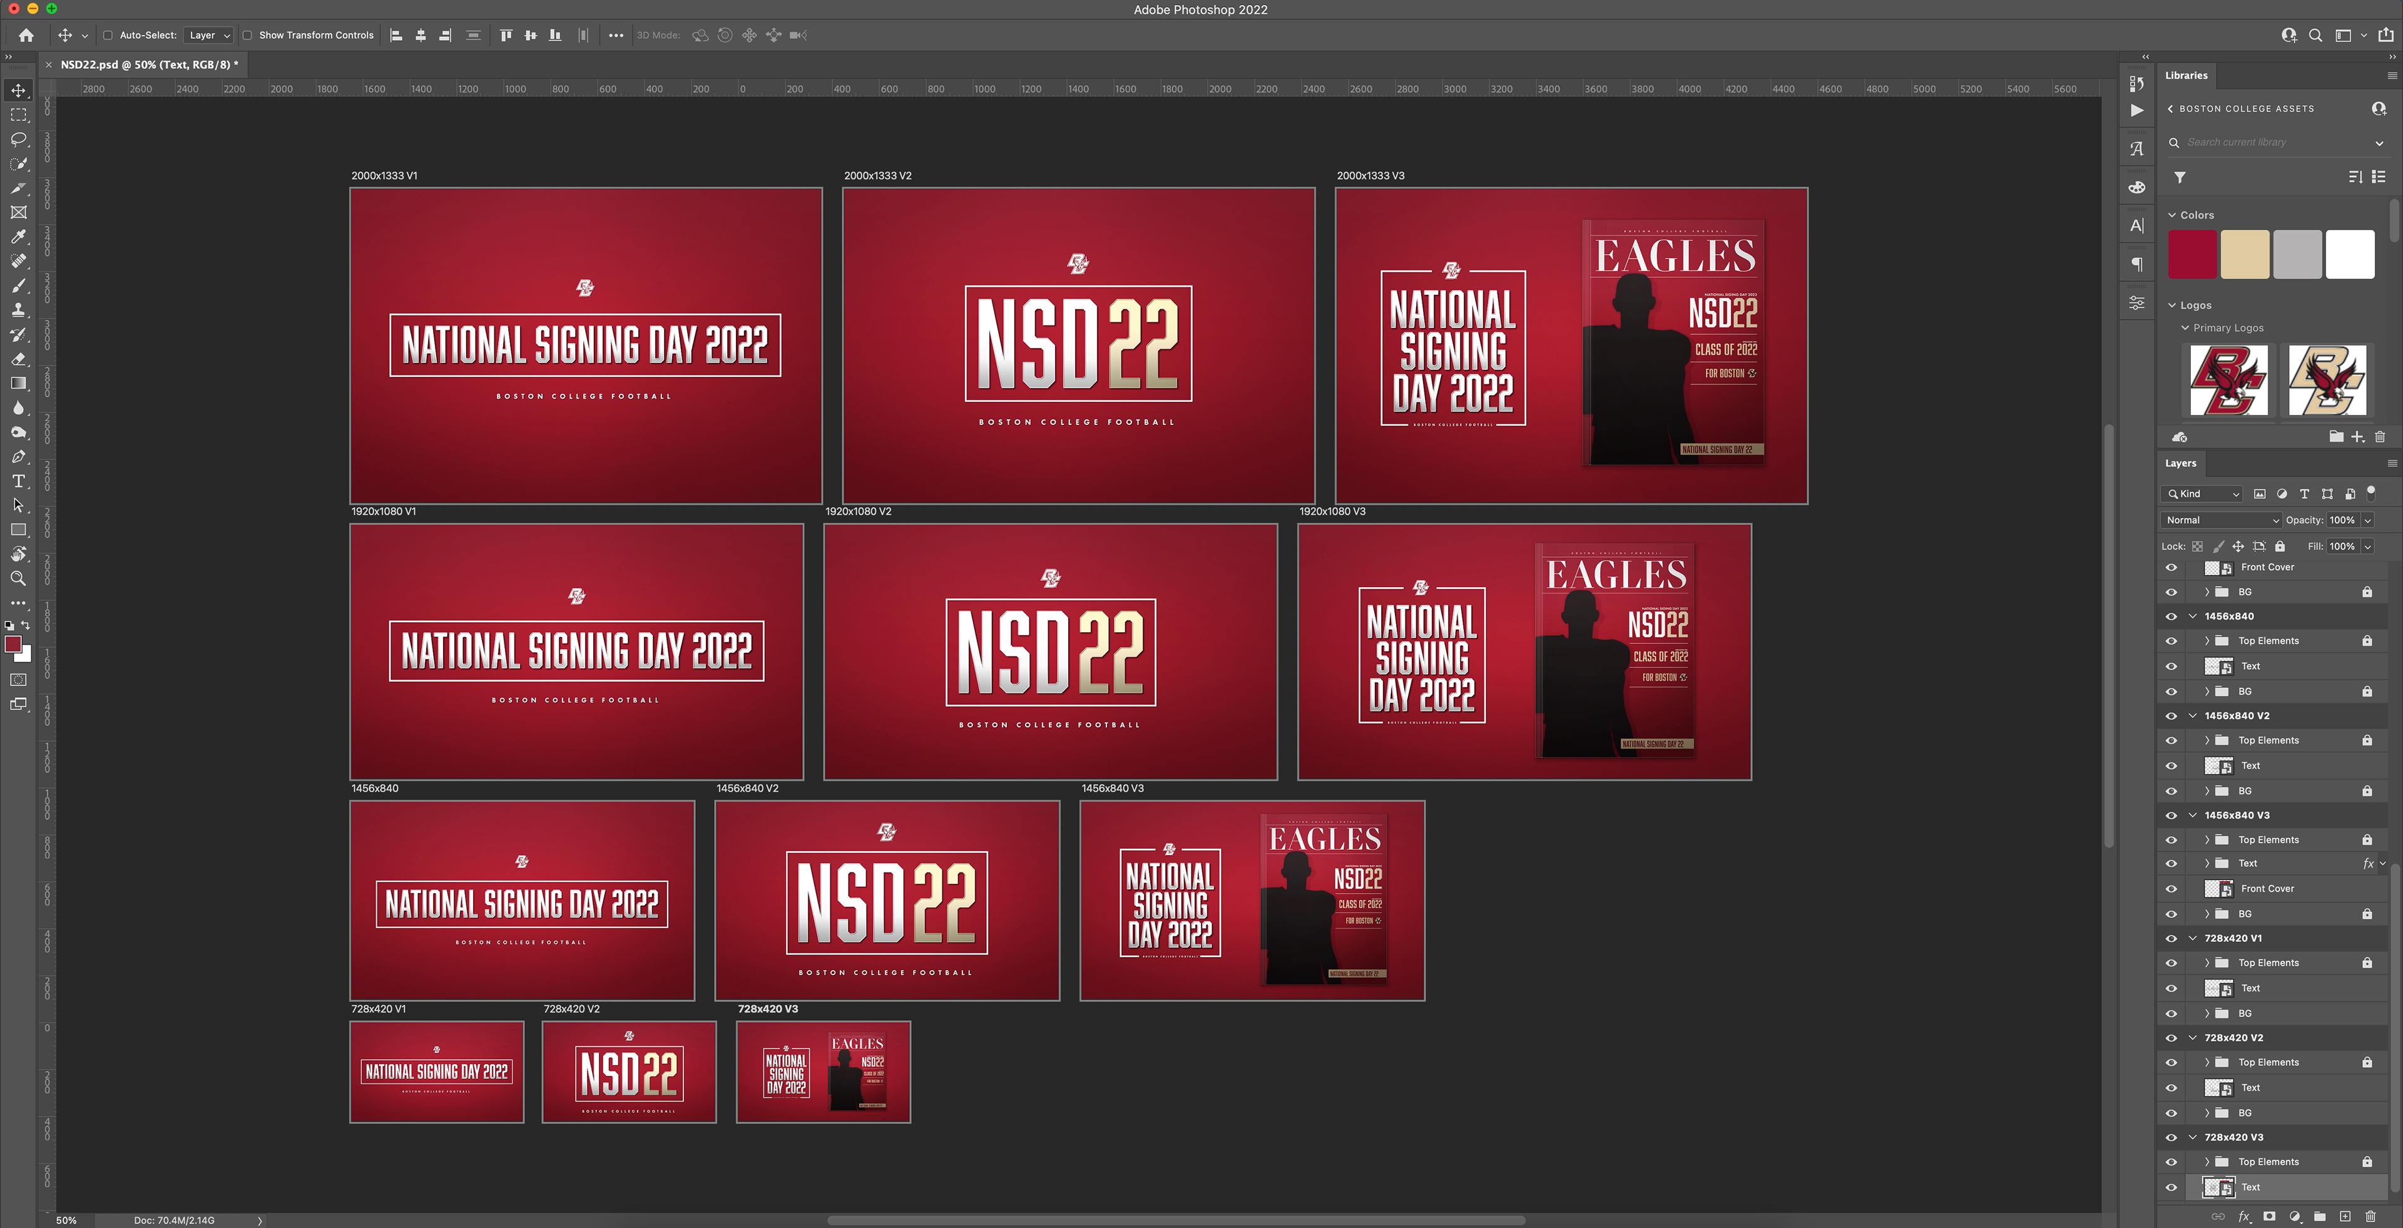Go back from Boston College Assets library
The width and height of the screenshot is (2403, 1228).
click(2171, 109)
